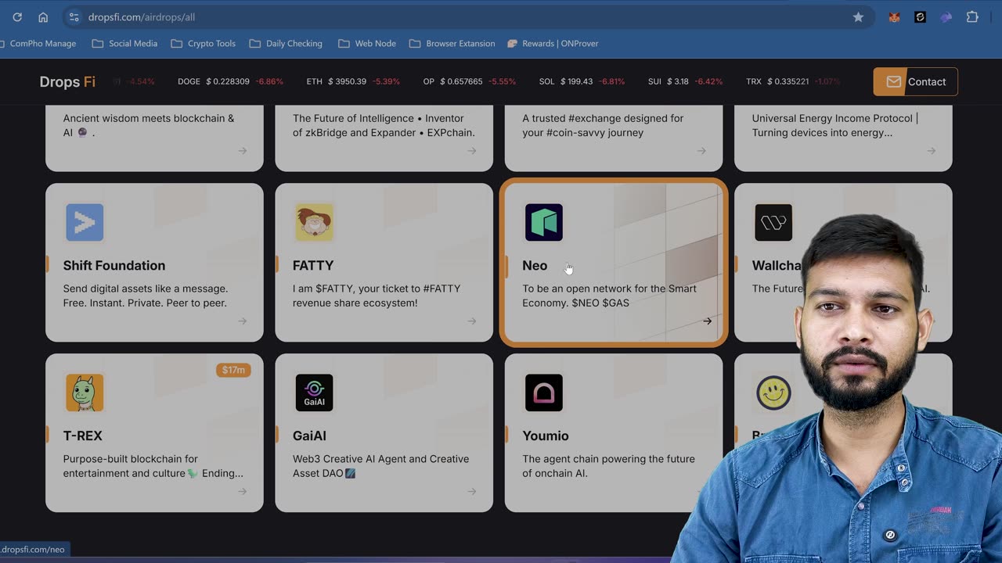The height and width of the screenshot is (563, 1002).
Task: Open the ComPho Manage bookmark folder
Action: [x=38, y=44]
